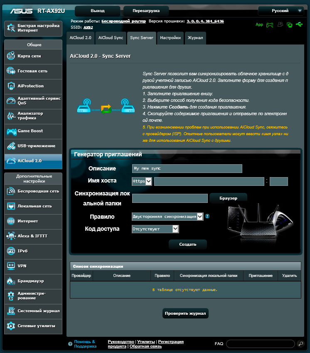The image size is (310, 353).
Task: Focus the Описание field with My new sync
Action: tap(187, 169)
